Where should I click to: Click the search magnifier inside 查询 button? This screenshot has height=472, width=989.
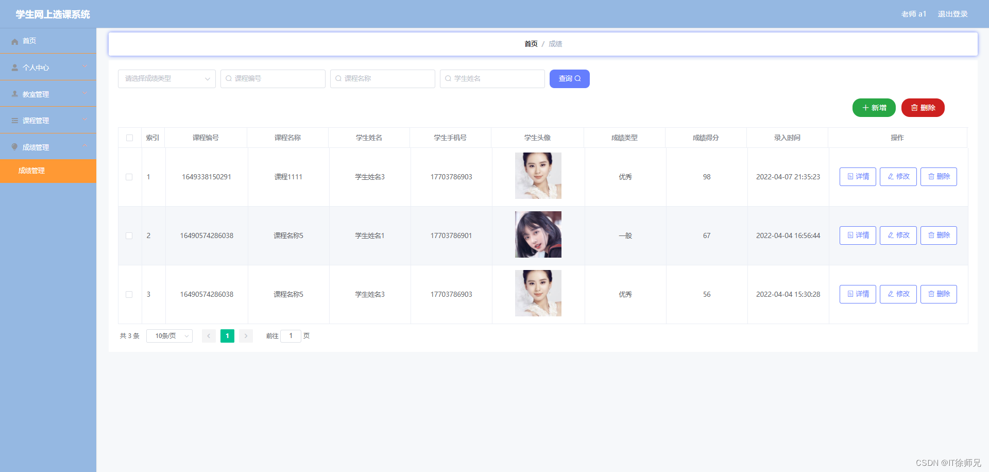pos(578,78)
